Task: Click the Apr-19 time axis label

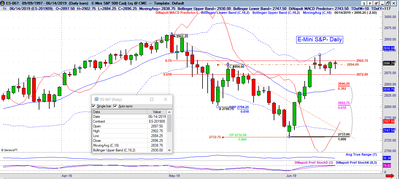Action: coord(67,176)
